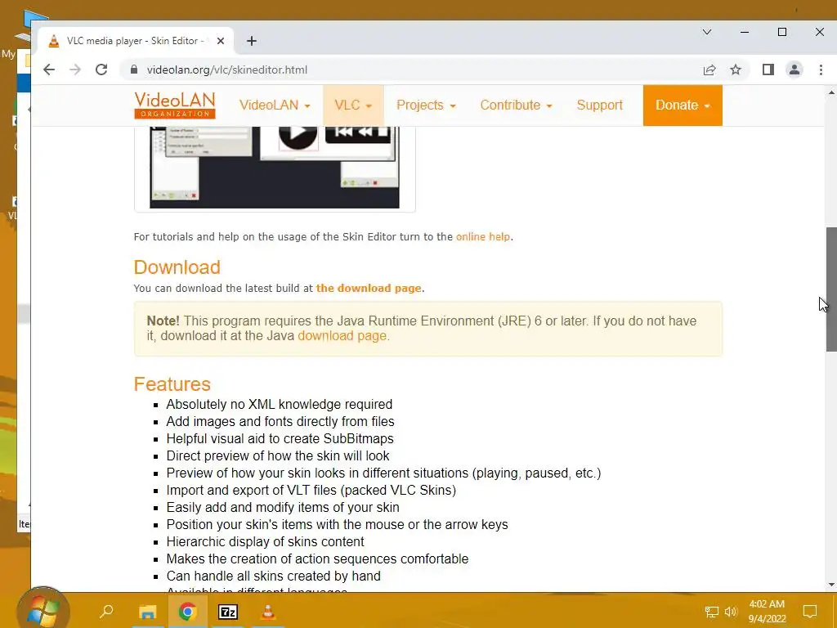Open tab search chevron
The image size is (837, 628).
pyautogui.click(x=707, y=32)
